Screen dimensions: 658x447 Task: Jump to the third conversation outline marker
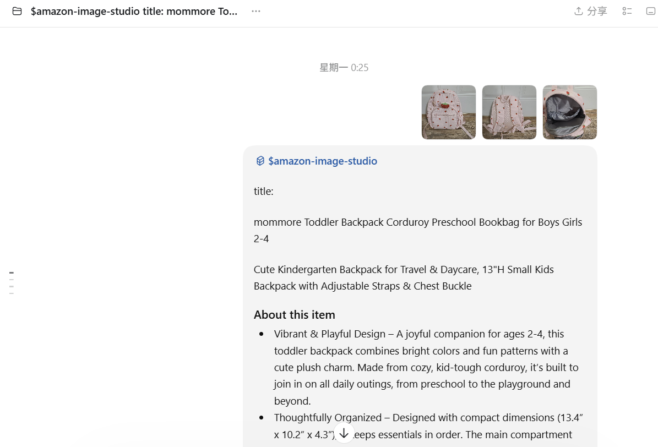point(12,286)
